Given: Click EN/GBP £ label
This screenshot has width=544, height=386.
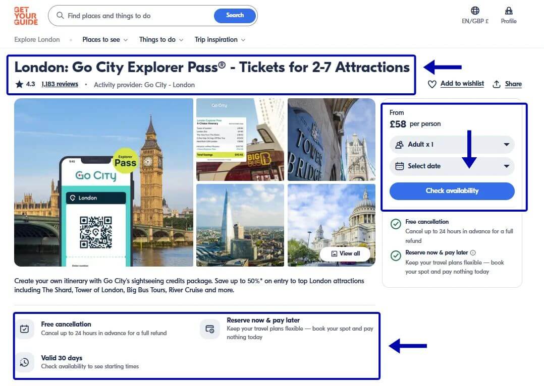Looking at the screenshot, I should point(475,21).
